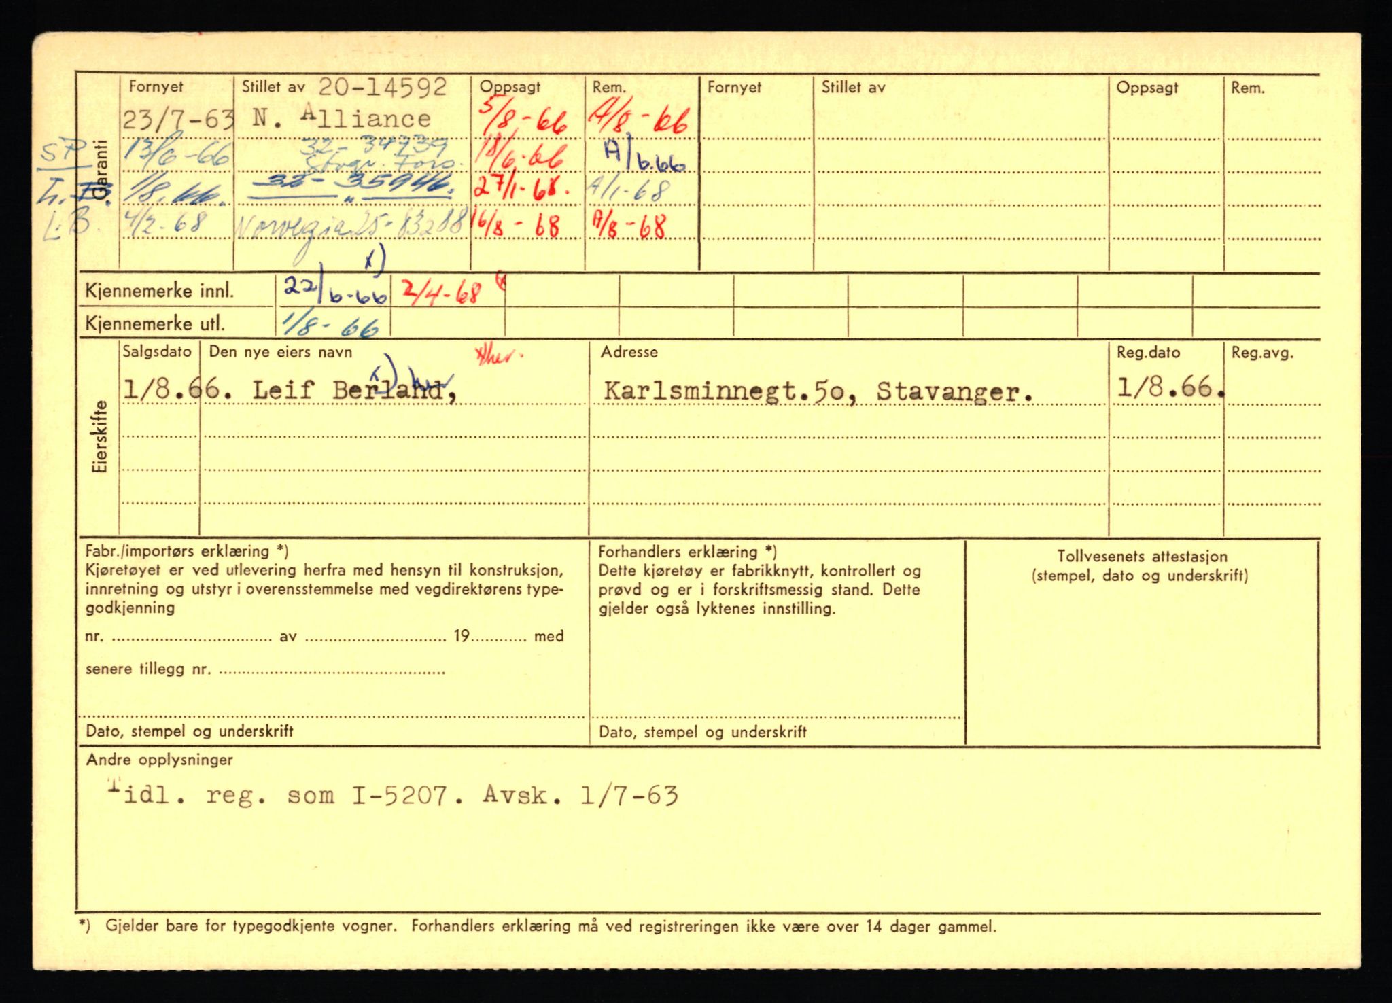Click the 'senere tillegg nr.' line

pyautogui.click(x=265, y=669)
